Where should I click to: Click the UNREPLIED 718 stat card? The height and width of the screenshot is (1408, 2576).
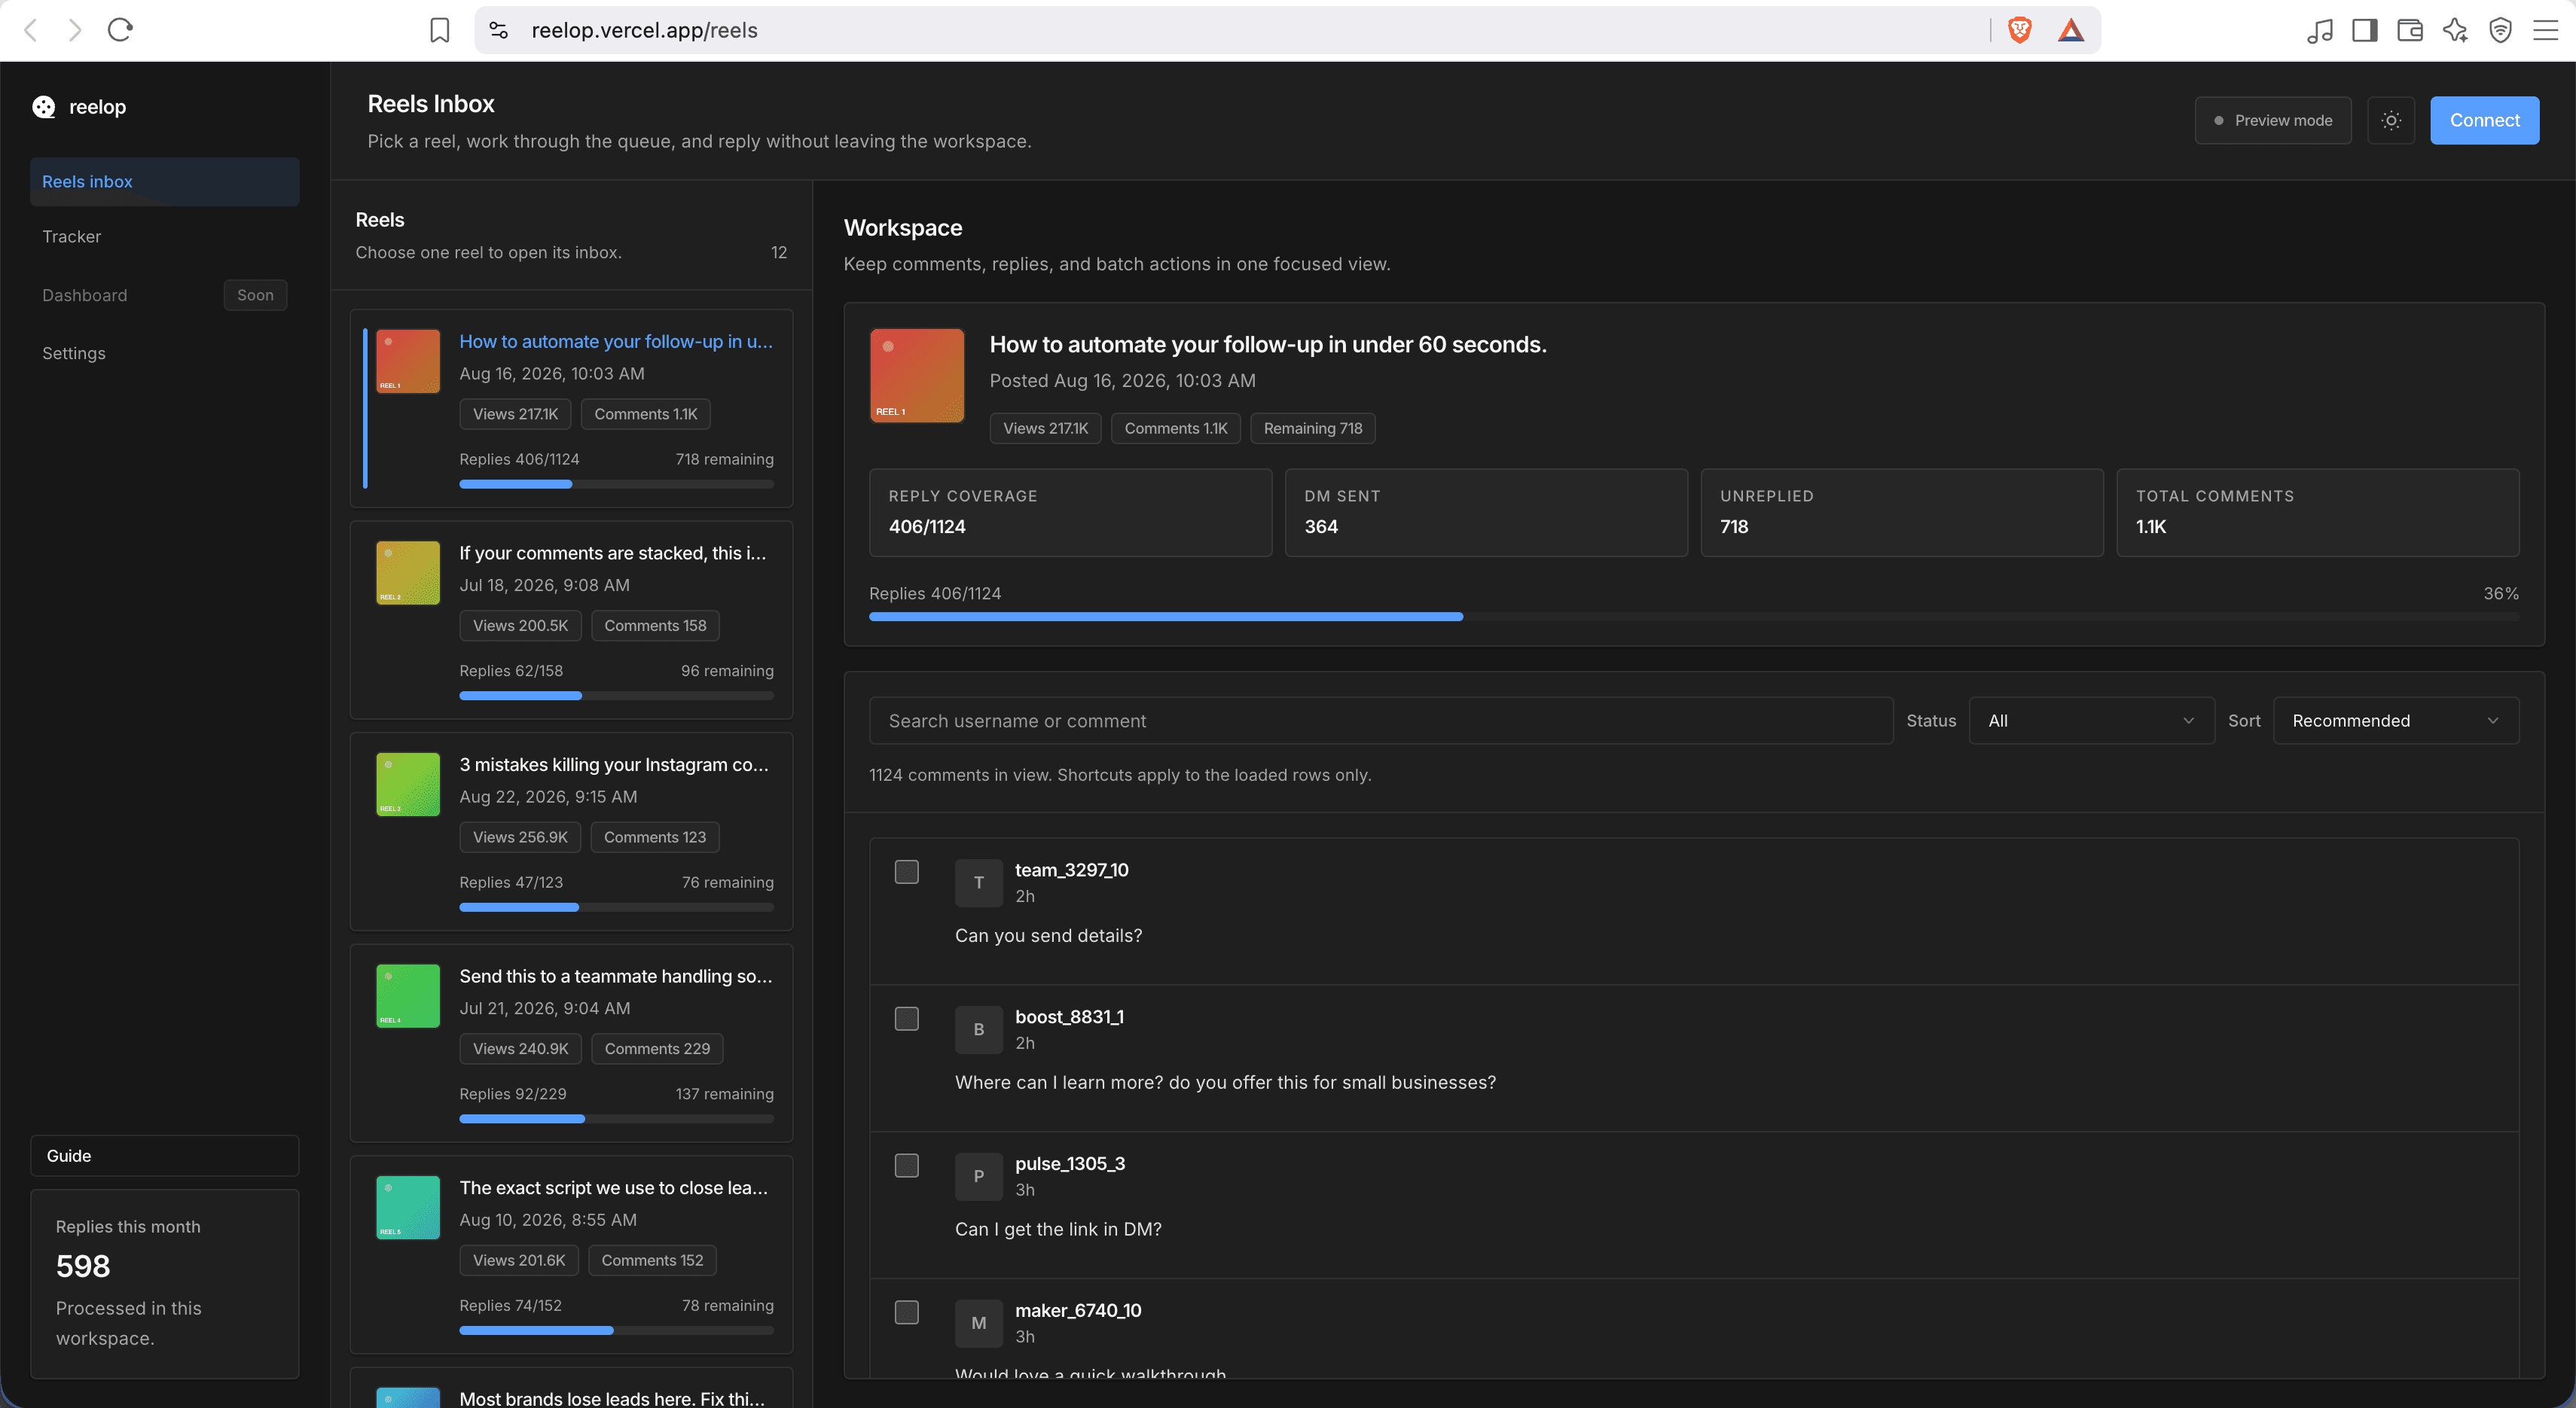pos(1902,513)
